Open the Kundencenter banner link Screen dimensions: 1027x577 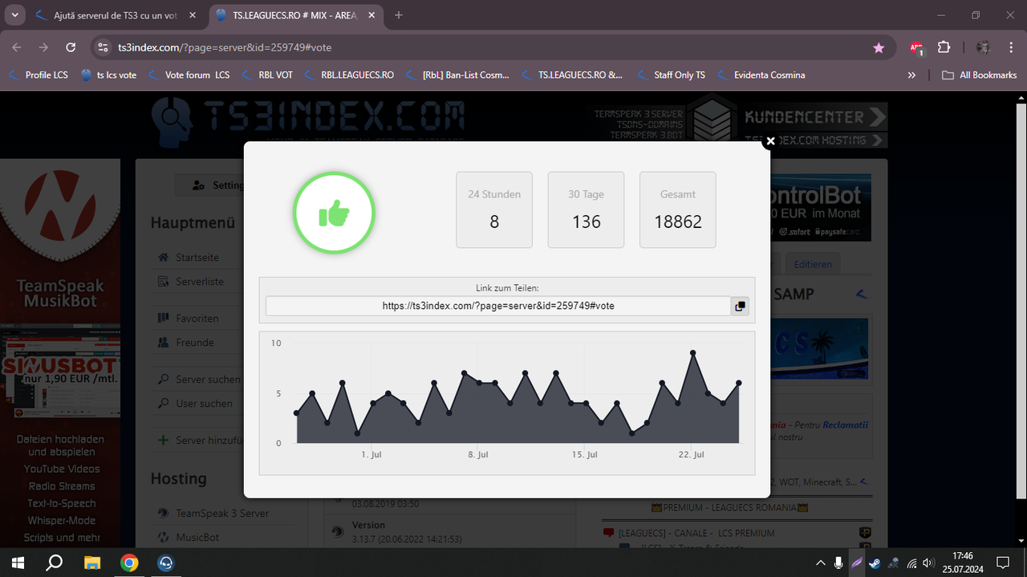click(815, 117)
